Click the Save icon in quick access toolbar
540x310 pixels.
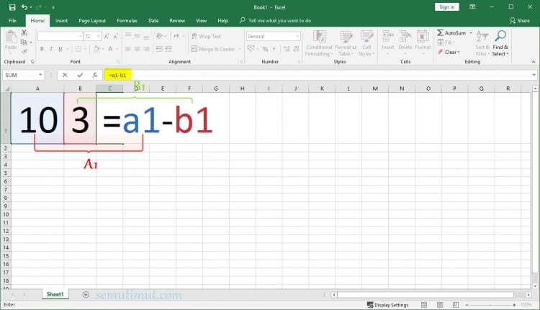(x=12, y=7)
